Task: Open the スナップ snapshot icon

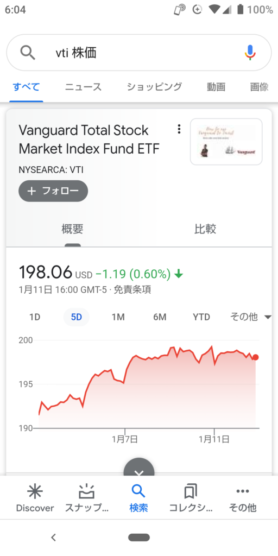Action: tap(87, 491)
